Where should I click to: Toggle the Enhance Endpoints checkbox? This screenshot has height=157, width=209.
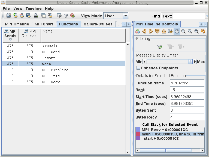coord(138,68)
